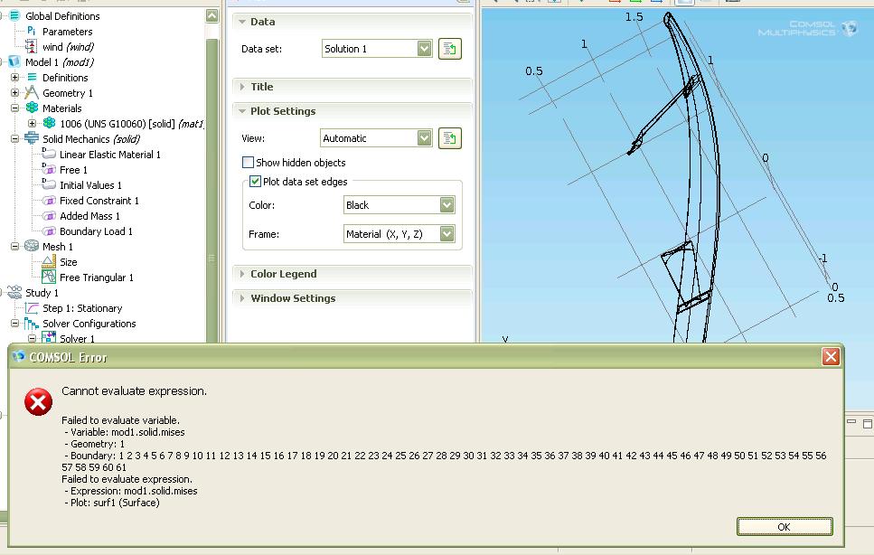The width and height of the screenshot is (874, 555).
Task: Close the COMSOL Error dialog
Action: click(x=831, y=357)
